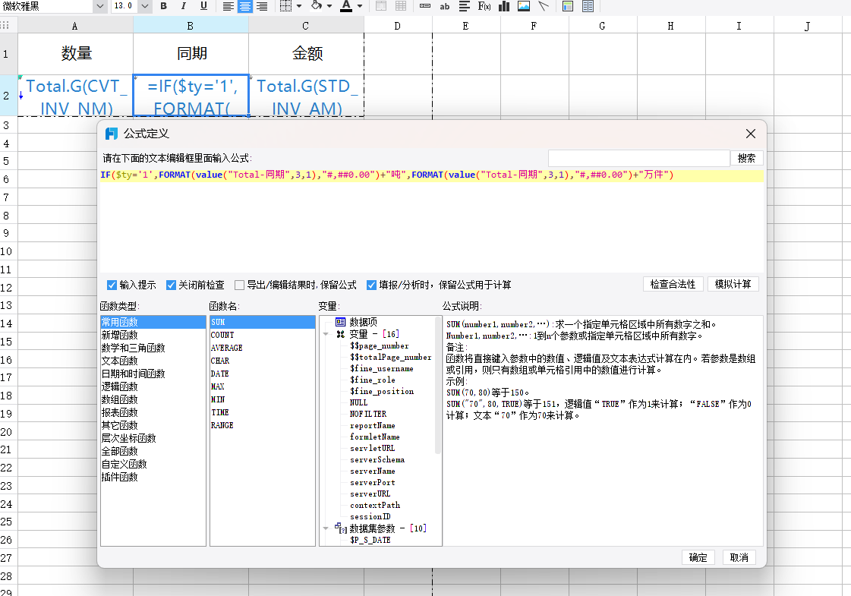
Task: Open the border style dropdown arrow
Action: (299, 6)
